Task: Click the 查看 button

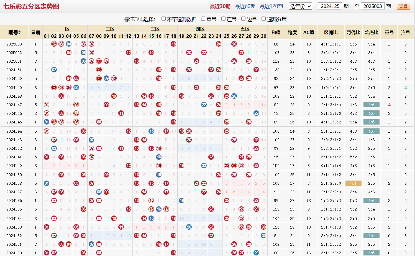Action: pos(403,6)
